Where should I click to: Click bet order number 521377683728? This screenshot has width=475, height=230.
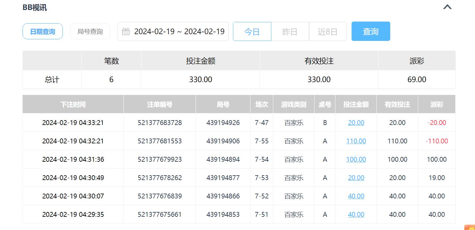coord(160,123)
